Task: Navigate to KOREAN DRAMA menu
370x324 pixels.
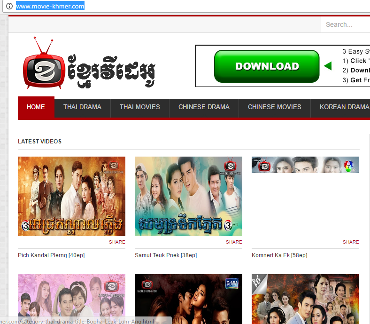Action: (344, 107)
